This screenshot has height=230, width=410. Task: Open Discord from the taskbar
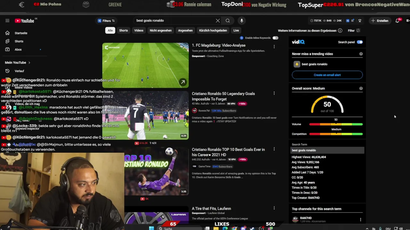(x=243, y=228)
